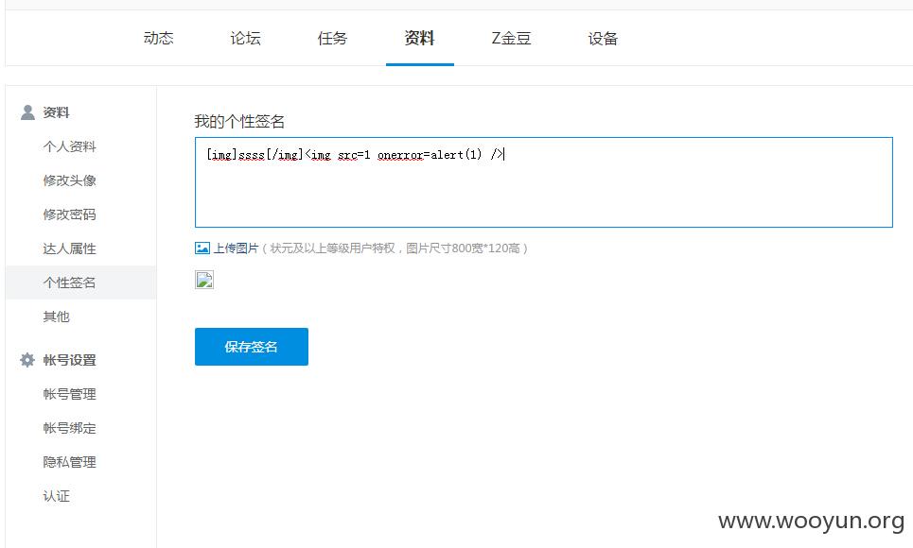This screenshot has height=548, width=913.
Task: Go to 帐号绑定 page
Action: click(69, 428)
